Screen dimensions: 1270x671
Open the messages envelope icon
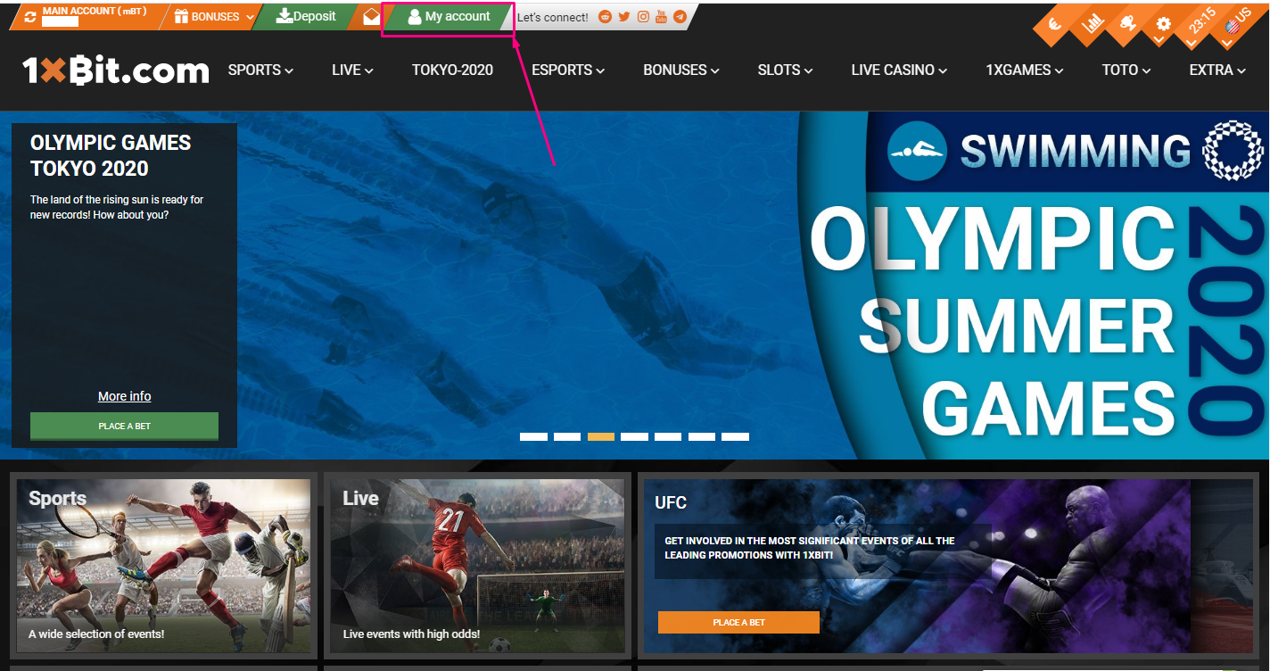tap(371, 17)
